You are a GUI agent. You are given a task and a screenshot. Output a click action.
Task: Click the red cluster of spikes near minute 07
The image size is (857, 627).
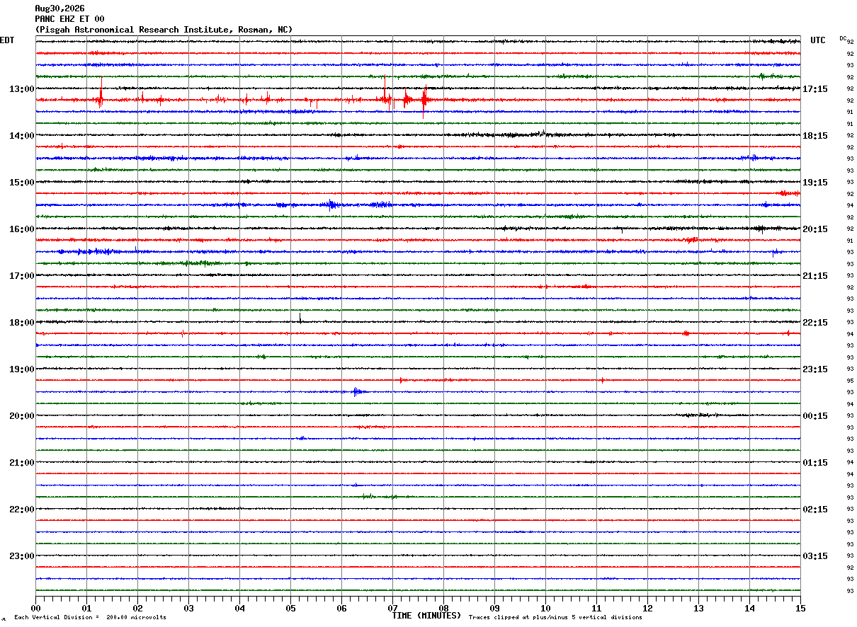click(x=405, y=99)
